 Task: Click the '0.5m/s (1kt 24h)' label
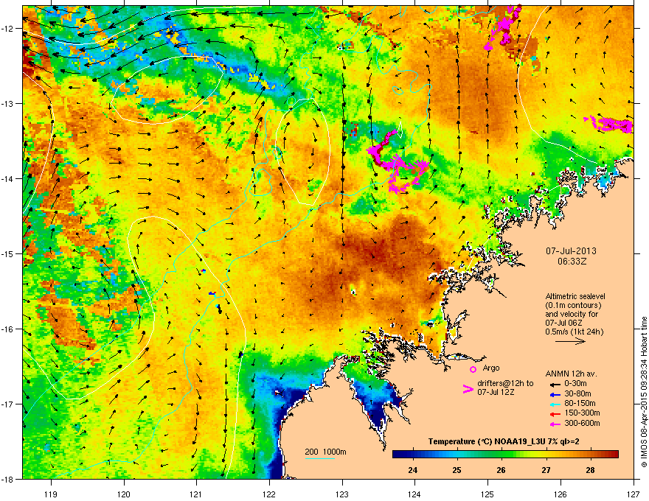[x=574, y=332]
